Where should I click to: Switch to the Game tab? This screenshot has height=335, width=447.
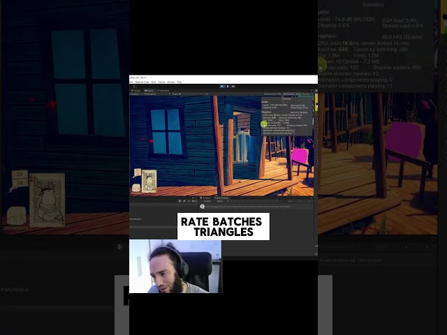(149, 91)
